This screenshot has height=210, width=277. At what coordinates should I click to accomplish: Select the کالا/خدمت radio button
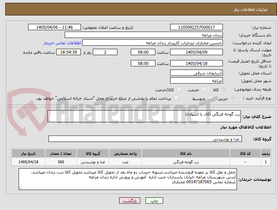(x=179, y=89)
